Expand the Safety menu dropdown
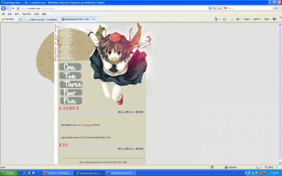 tap(257, 19)
